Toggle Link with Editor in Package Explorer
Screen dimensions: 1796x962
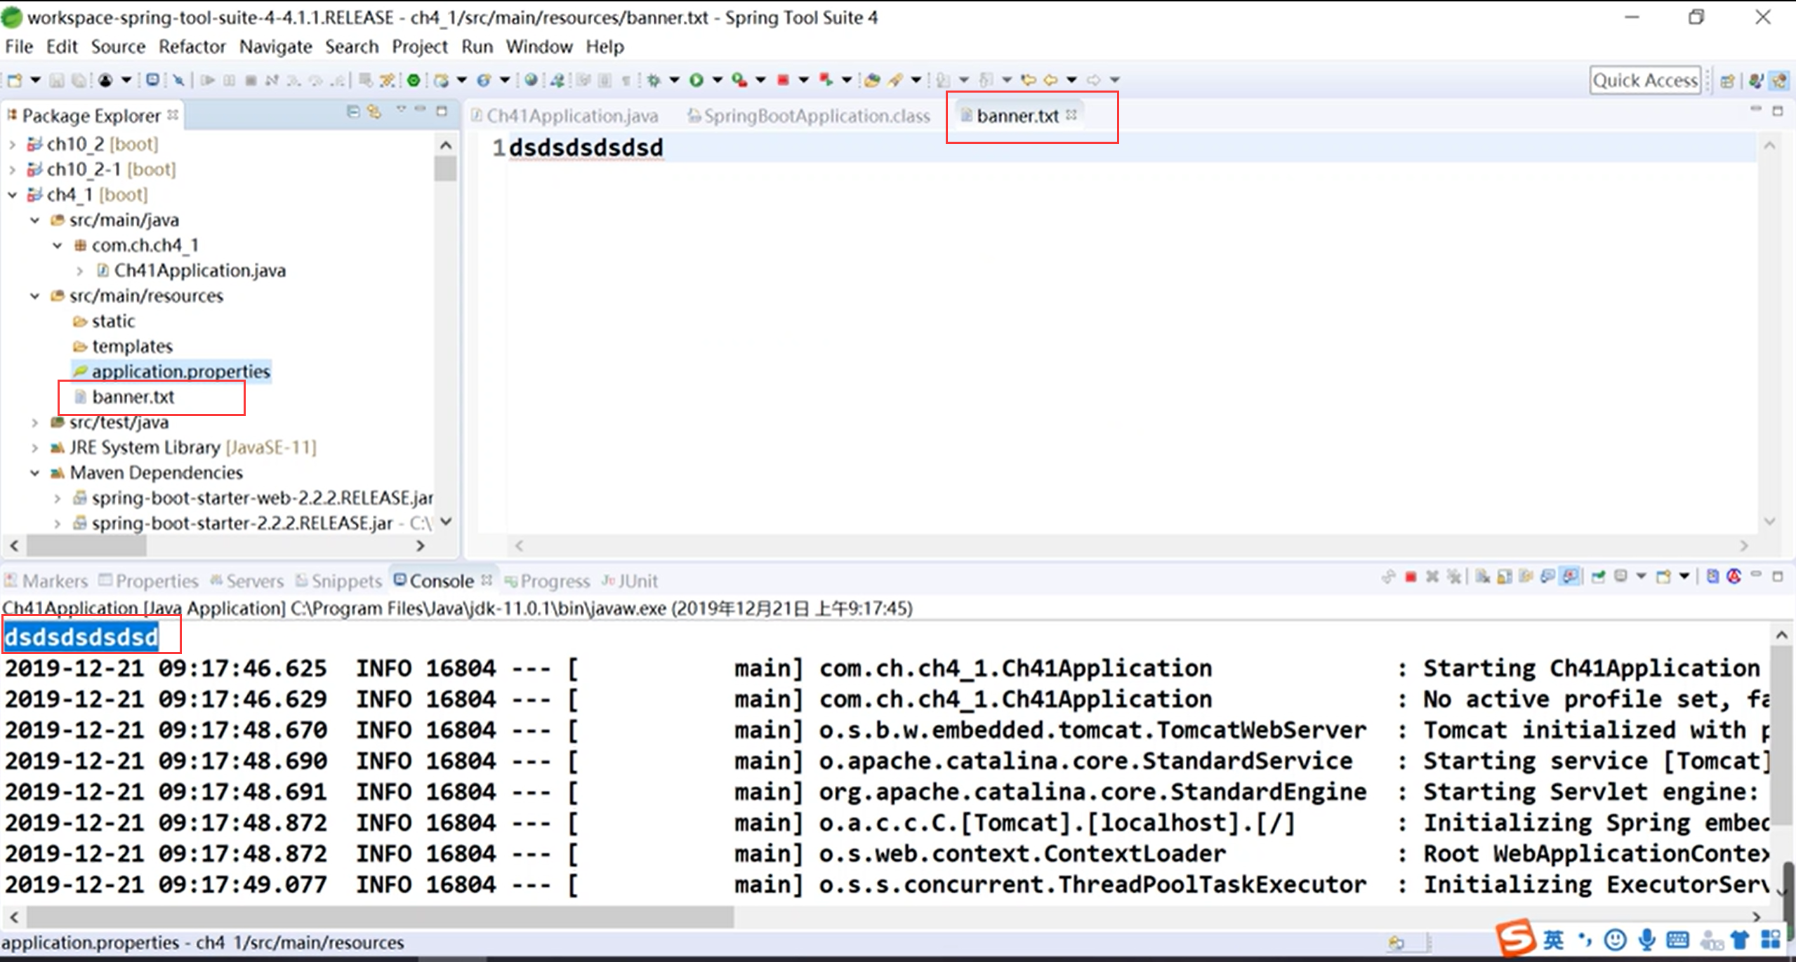pos(374,112)
